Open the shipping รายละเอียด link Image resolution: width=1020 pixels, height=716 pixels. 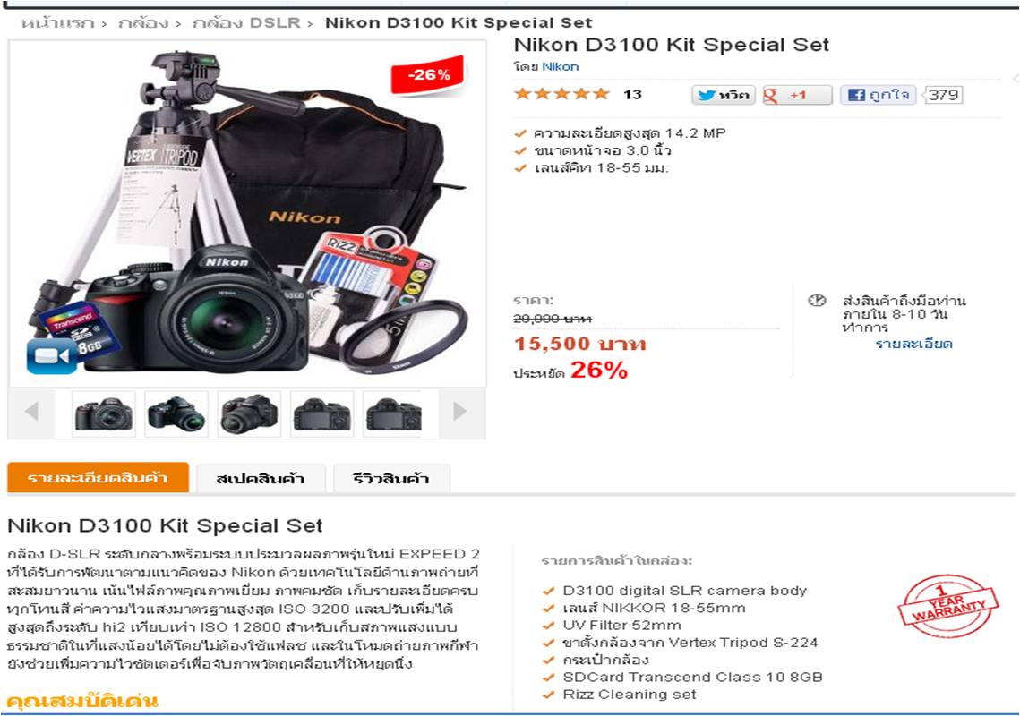point(913,344)
